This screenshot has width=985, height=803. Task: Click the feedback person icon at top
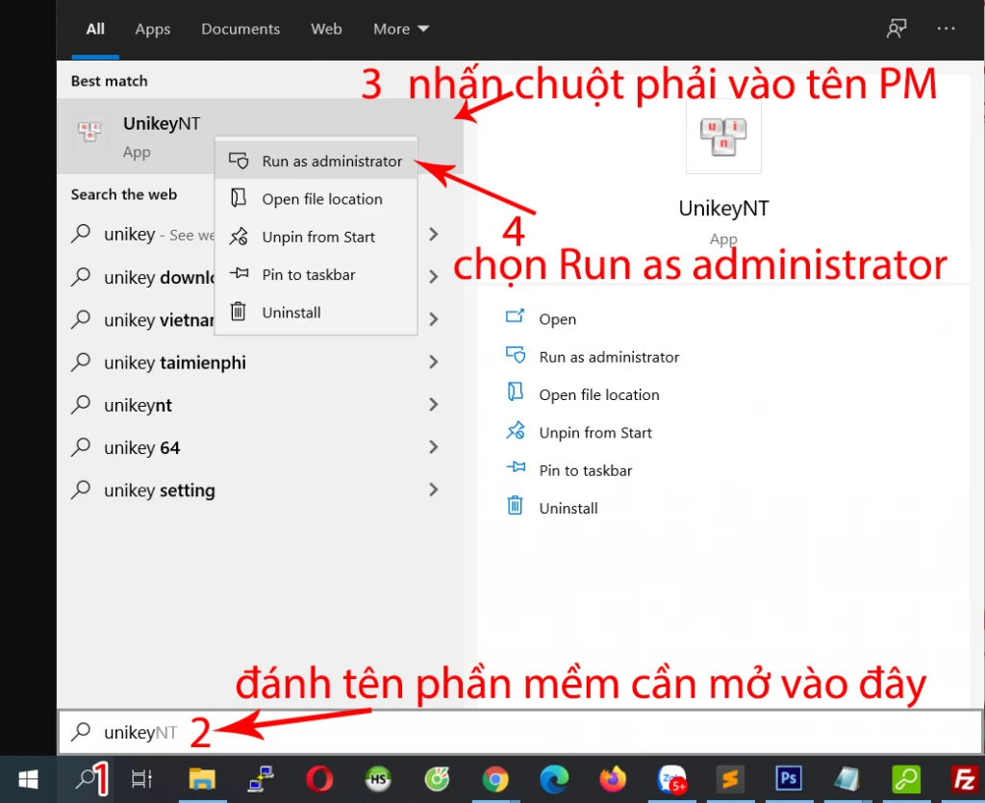pyautogui.click(x=896, y=29)
